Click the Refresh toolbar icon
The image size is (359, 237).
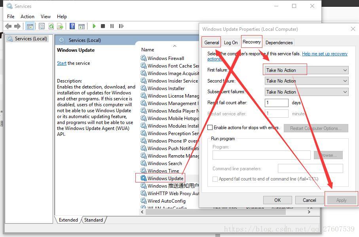pos(51,26)
